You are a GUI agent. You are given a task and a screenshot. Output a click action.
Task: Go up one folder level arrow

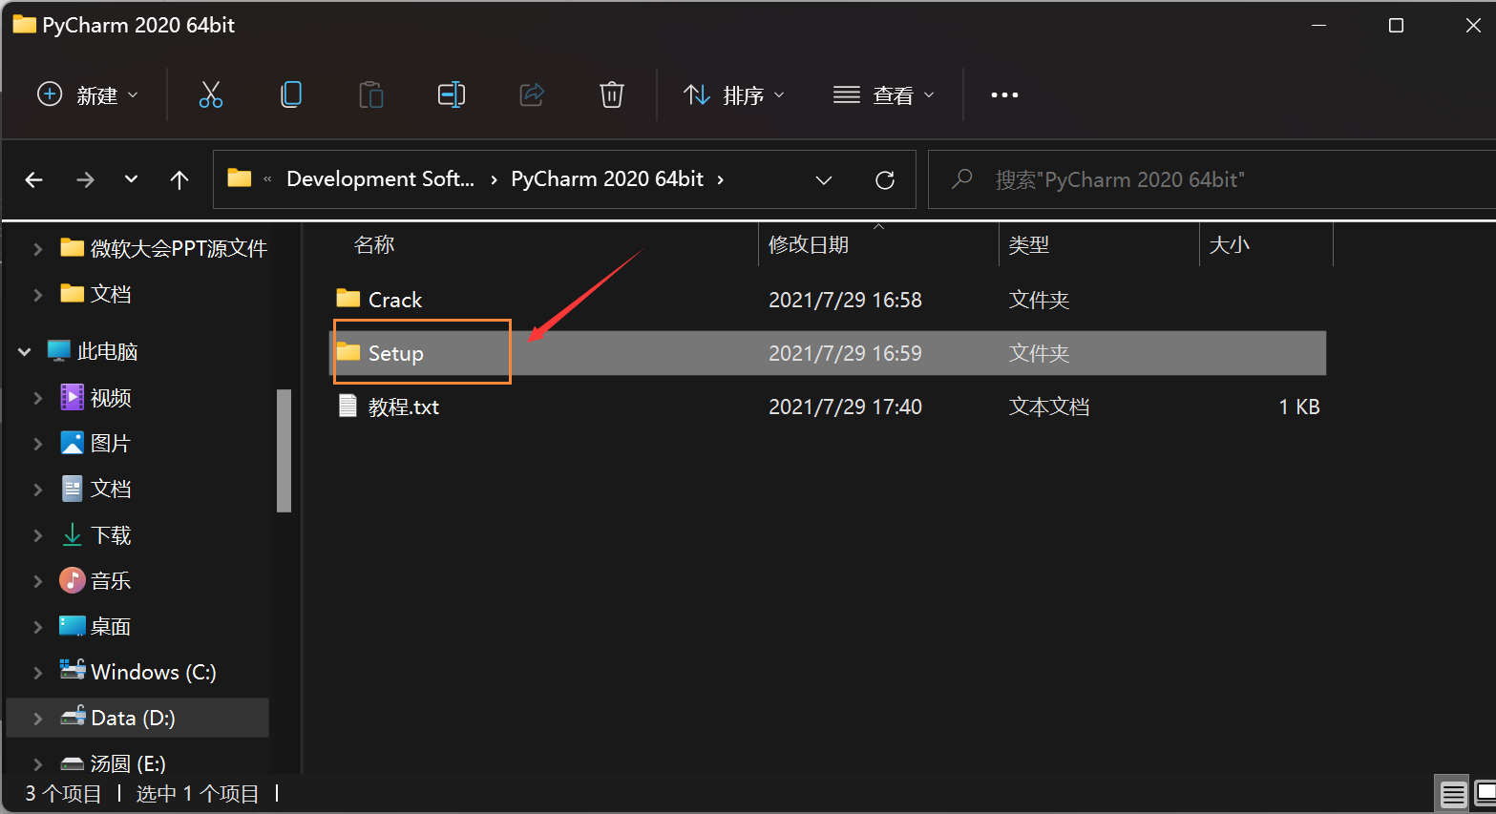[179, 179]
